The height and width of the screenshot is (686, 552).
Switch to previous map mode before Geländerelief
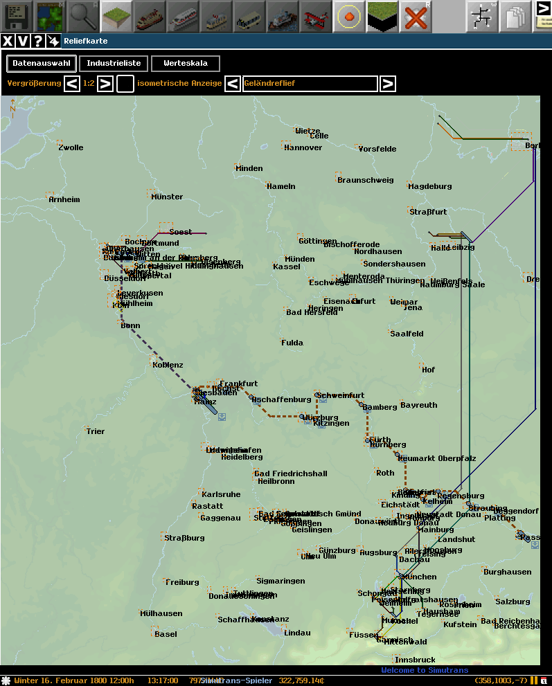pos(233,84)
